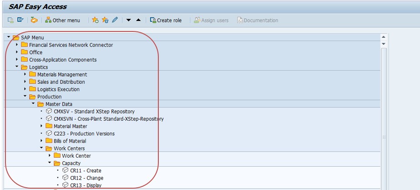Expand the Materials Management node
This screenshot has height=190, width=420.
(x=25, y=74)
